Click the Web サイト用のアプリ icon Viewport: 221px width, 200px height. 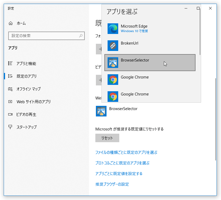pyautogui.click(x=10, y=102)
